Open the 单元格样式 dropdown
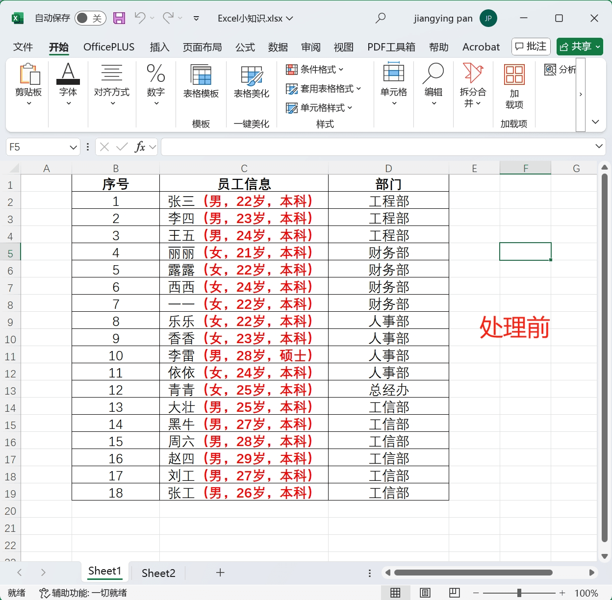 pyautogui.click(x=351, y=108)
